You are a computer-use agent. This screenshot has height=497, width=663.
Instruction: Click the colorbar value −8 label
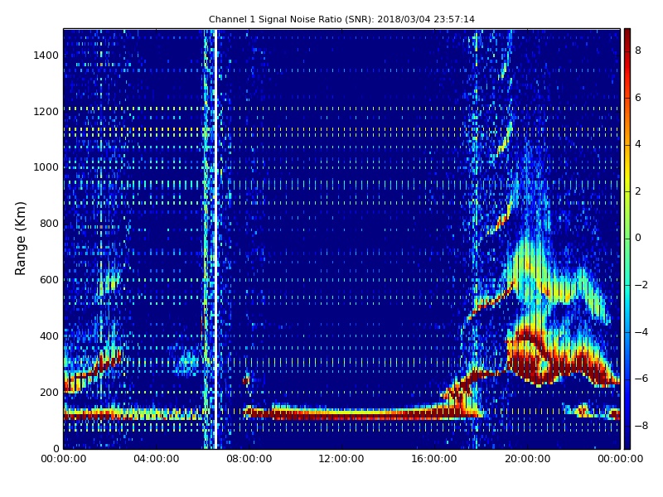(x=641, y=426)
